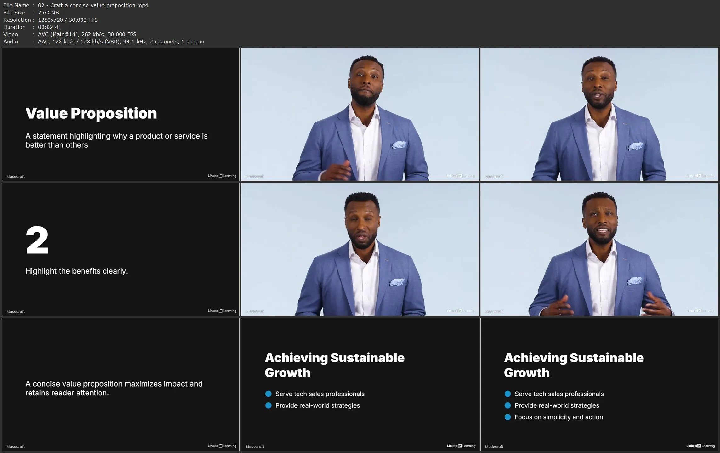
Task: Click the bullet before Serve tech sales professionals in the three-bullet slide
Action: click(507, 394)
